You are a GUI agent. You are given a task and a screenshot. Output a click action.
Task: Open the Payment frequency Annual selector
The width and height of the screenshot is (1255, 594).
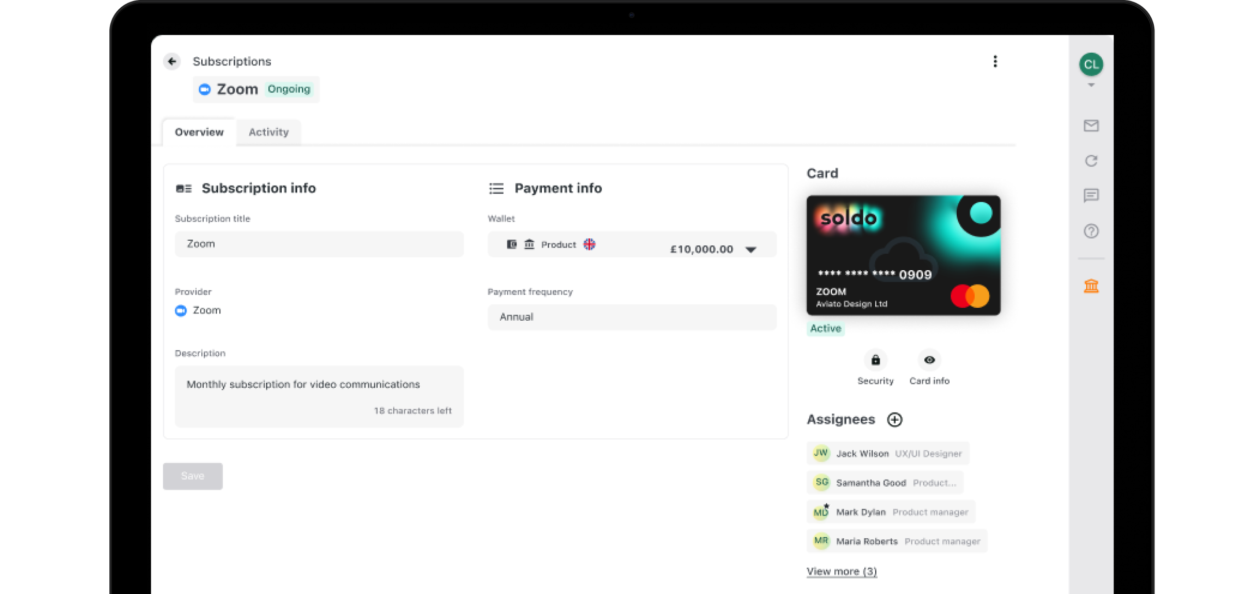pos(632,317)
